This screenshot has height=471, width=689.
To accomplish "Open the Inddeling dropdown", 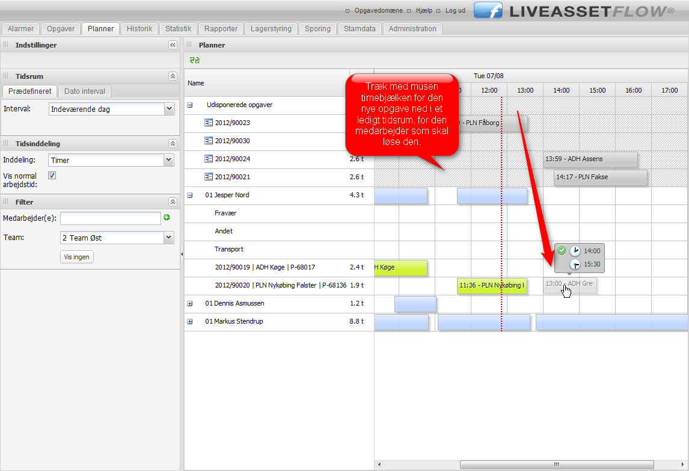I will coord(168,160).
